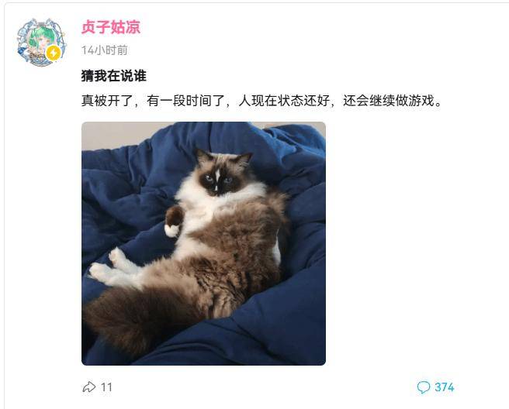Image resolution: width=509 pixels, height=409 pixels.
Task: Click the 14小时前 timestamp
Action: [x=104, y=50]
